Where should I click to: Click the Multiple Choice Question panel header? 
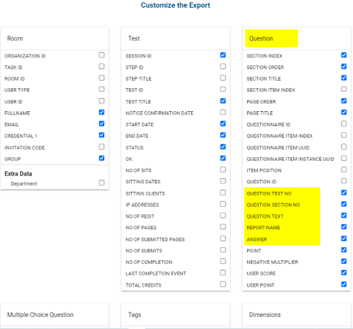coord(54,315)
